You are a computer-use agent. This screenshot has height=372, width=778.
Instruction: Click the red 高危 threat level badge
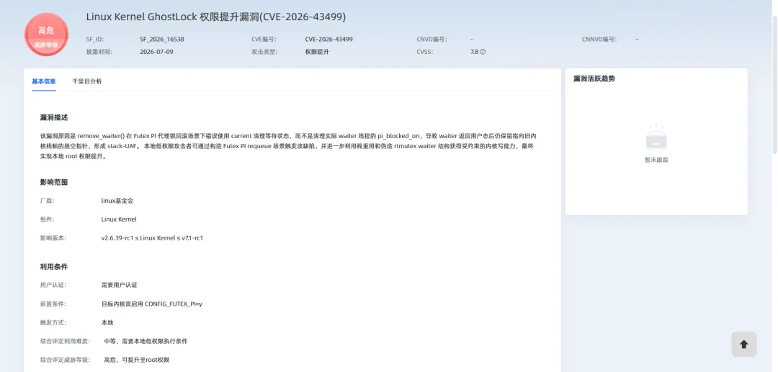coord(46,35)
